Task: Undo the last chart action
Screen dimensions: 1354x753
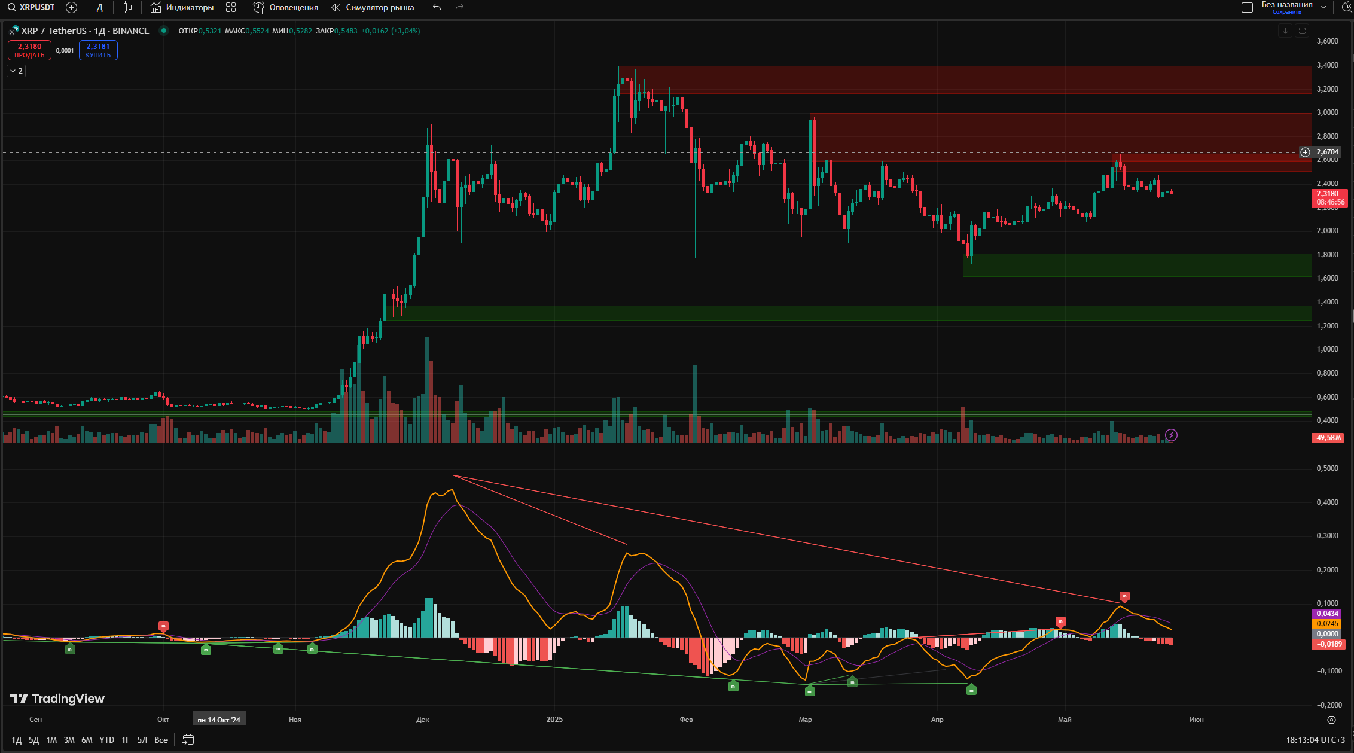Action: pyautogui.click(x=437, y=8)
